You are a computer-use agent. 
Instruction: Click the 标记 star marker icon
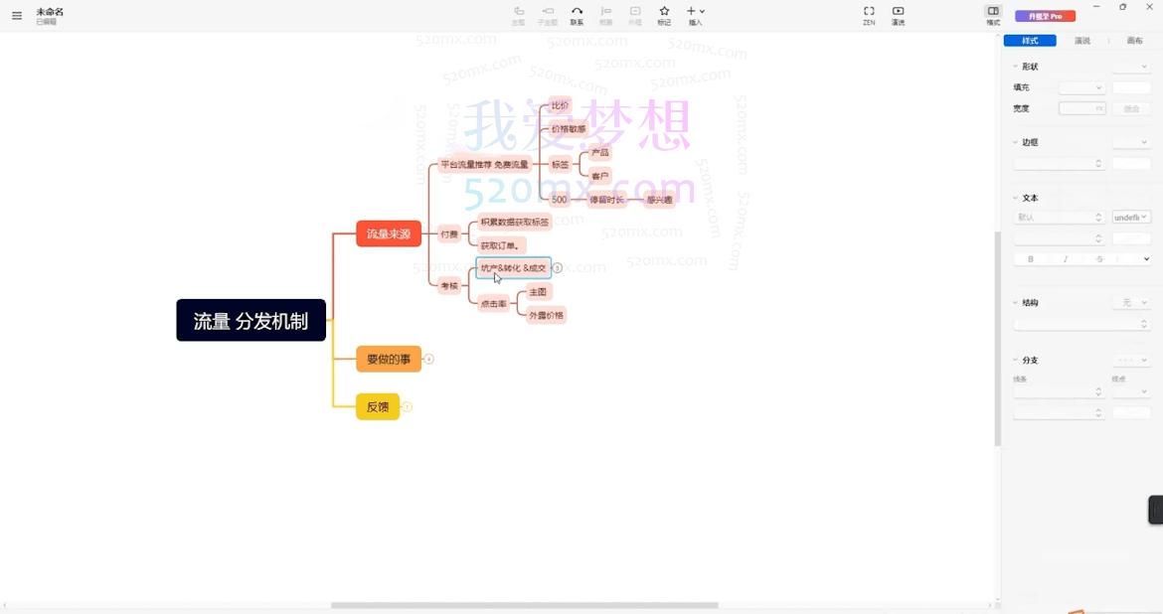664,15
